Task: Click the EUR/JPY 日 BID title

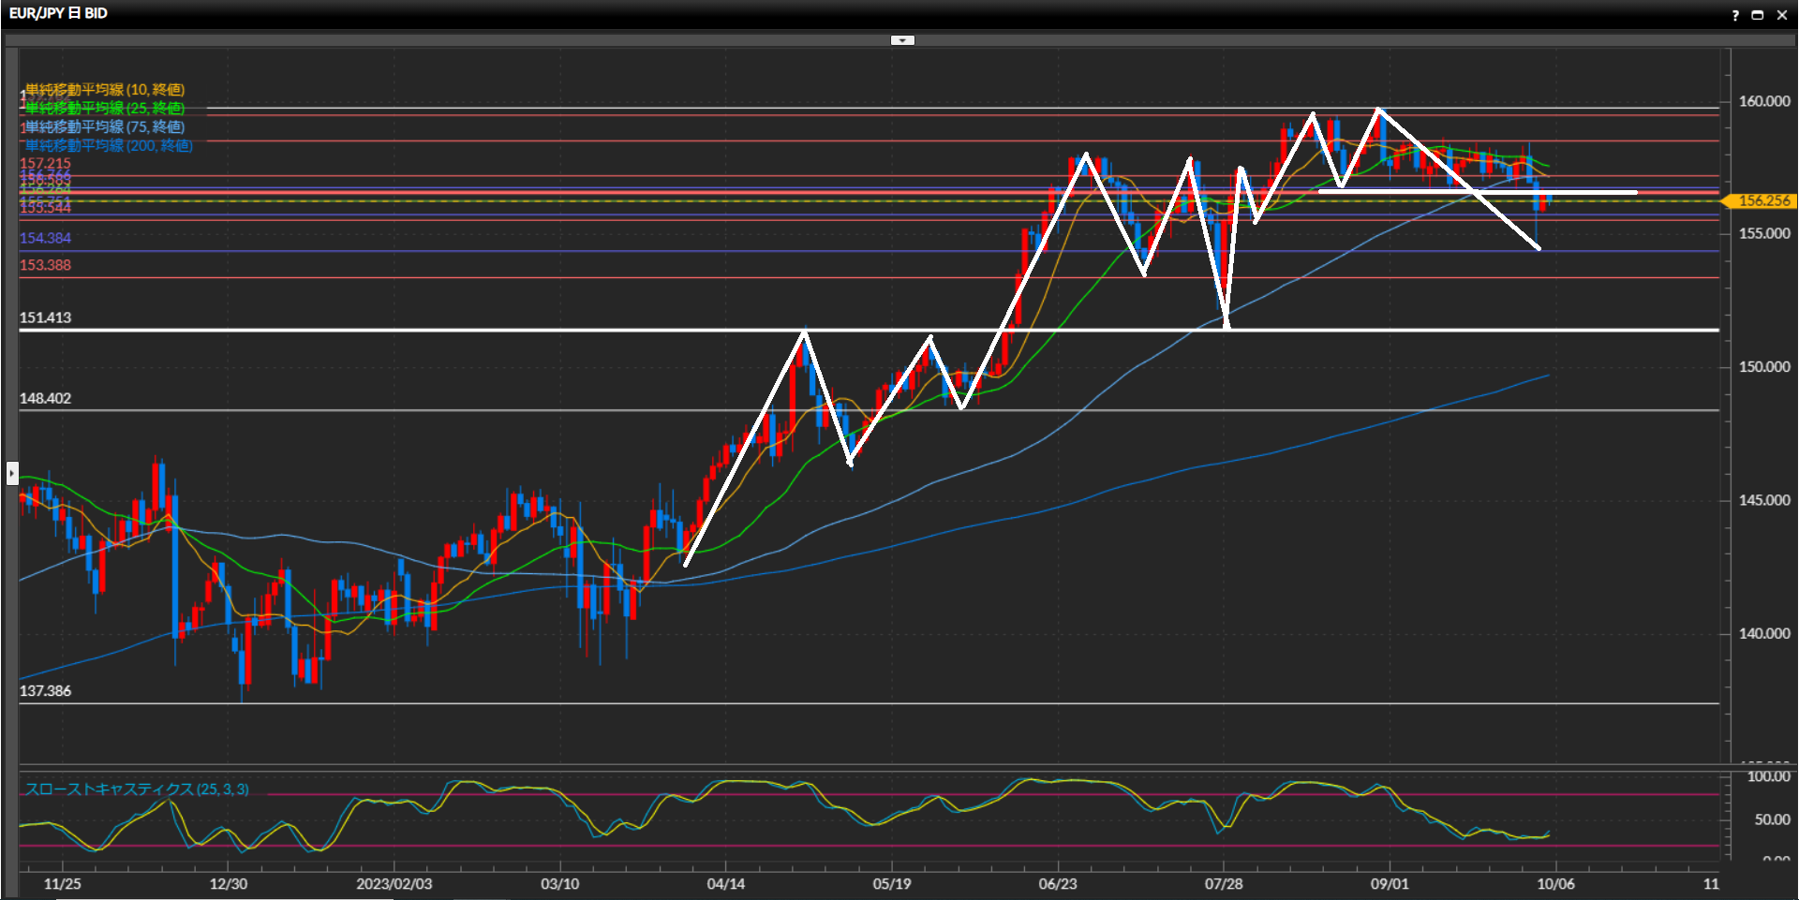Action: (x=58, y=14)
